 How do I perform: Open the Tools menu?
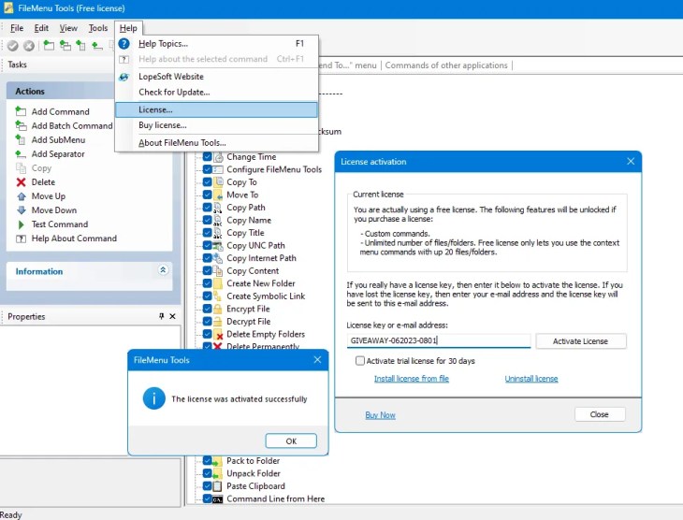[x=98, y=28]
